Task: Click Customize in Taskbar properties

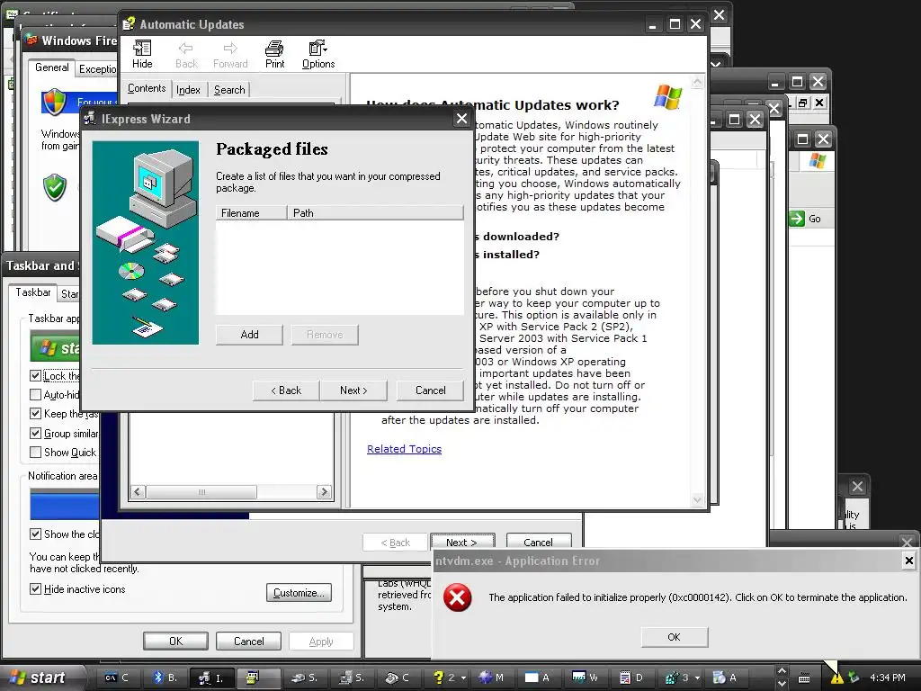Action: (299, 593)
